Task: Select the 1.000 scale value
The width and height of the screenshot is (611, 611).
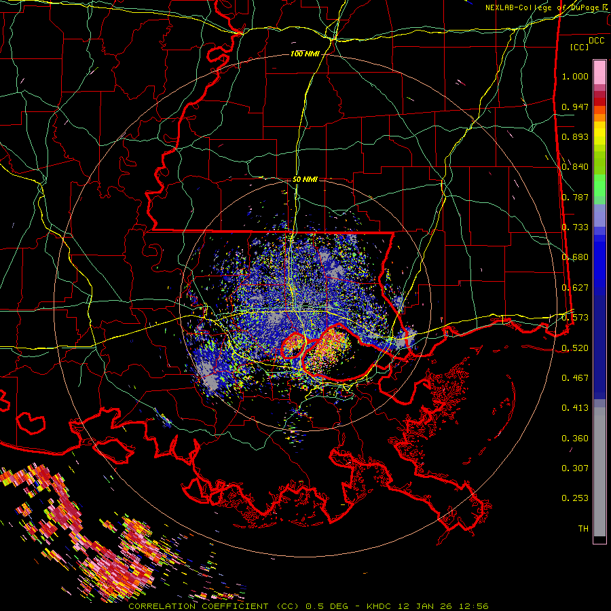Action: (575, 76)
